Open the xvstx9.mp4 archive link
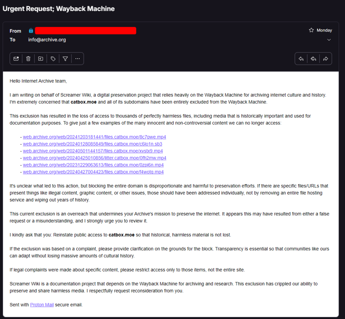The height and width of the screenshot is (319, 345). (x=93, y=151)
